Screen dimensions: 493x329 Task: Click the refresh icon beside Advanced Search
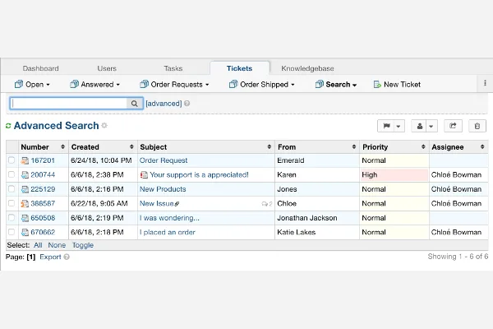[x=8, y=126]
